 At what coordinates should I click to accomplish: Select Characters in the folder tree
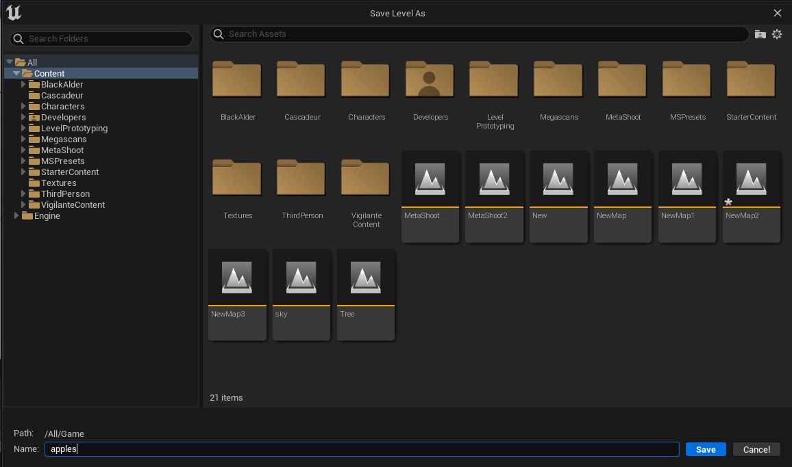point(62,107)
